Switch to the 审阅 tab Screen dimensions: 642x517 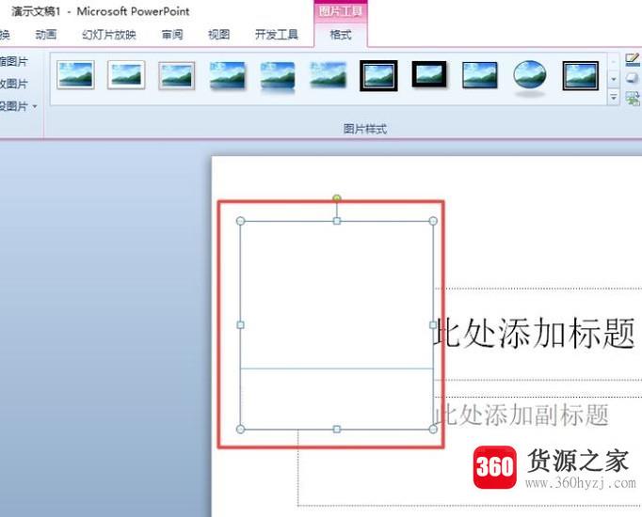172,35
